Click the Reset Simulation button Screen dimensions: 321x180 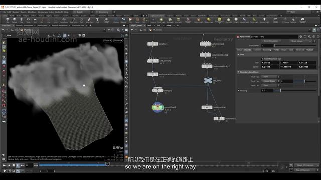pyautogui.click(x=271, y=41)
